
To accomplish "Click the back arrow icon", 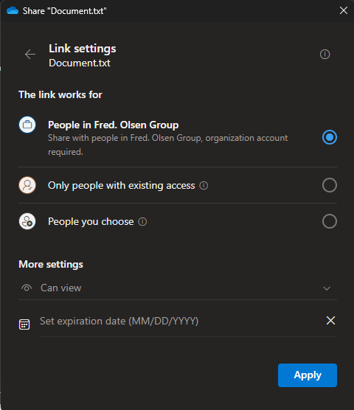I will coord(30,55).
